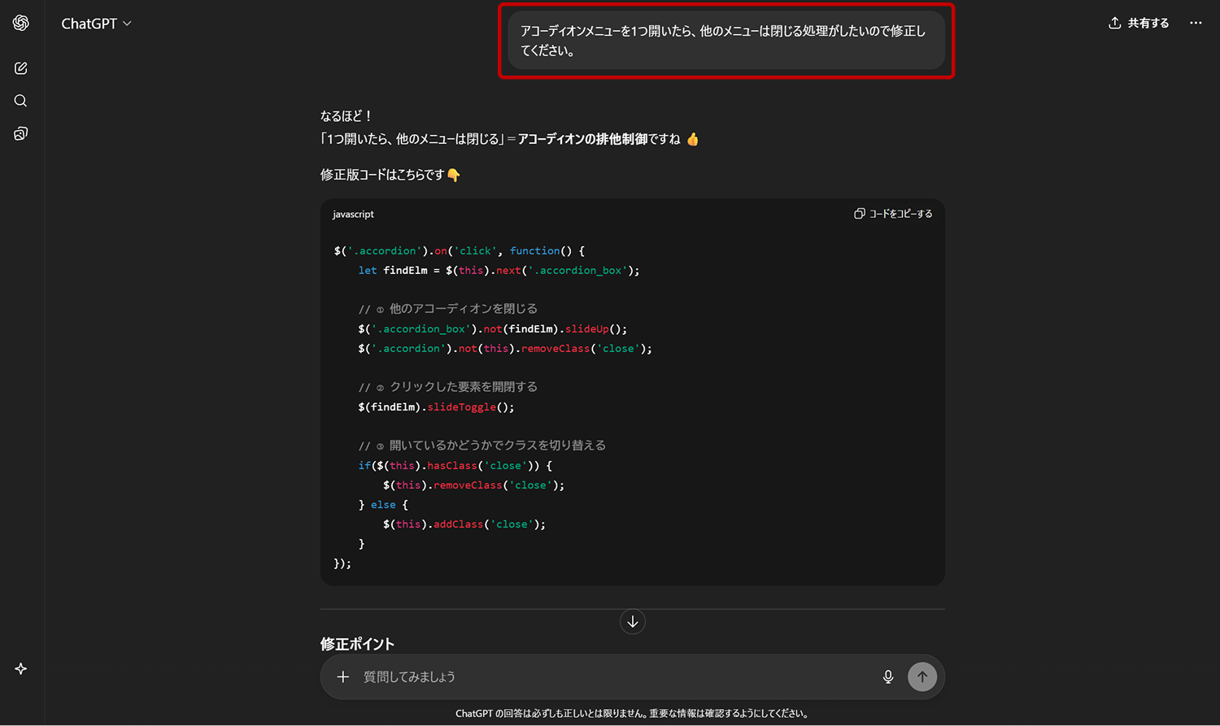Expand the ChatGPT model selector dropdown
This screenshot has width=1220, height=726.
96,24
